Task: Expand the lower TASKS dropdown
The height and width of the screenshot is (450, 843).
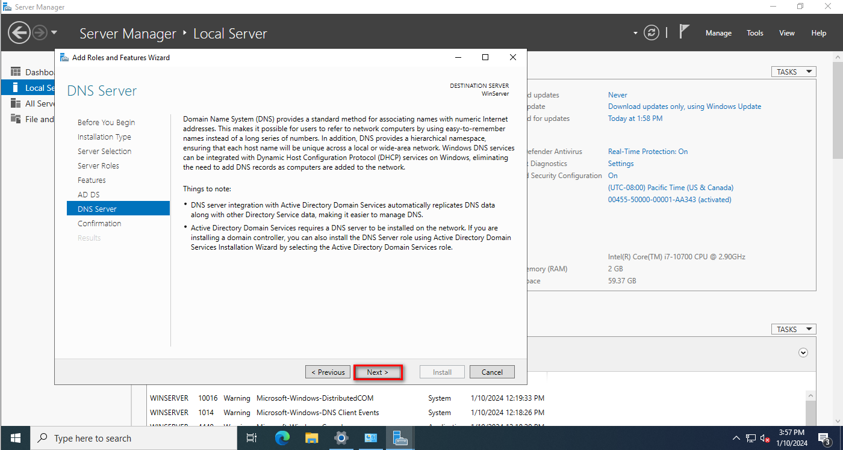Action: pos(793,329)
